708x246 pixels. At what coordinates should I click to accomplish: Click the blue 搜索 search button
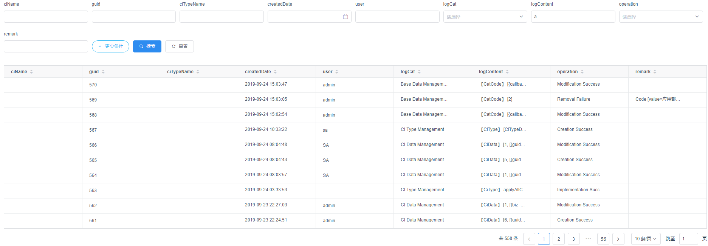(147, 46)
